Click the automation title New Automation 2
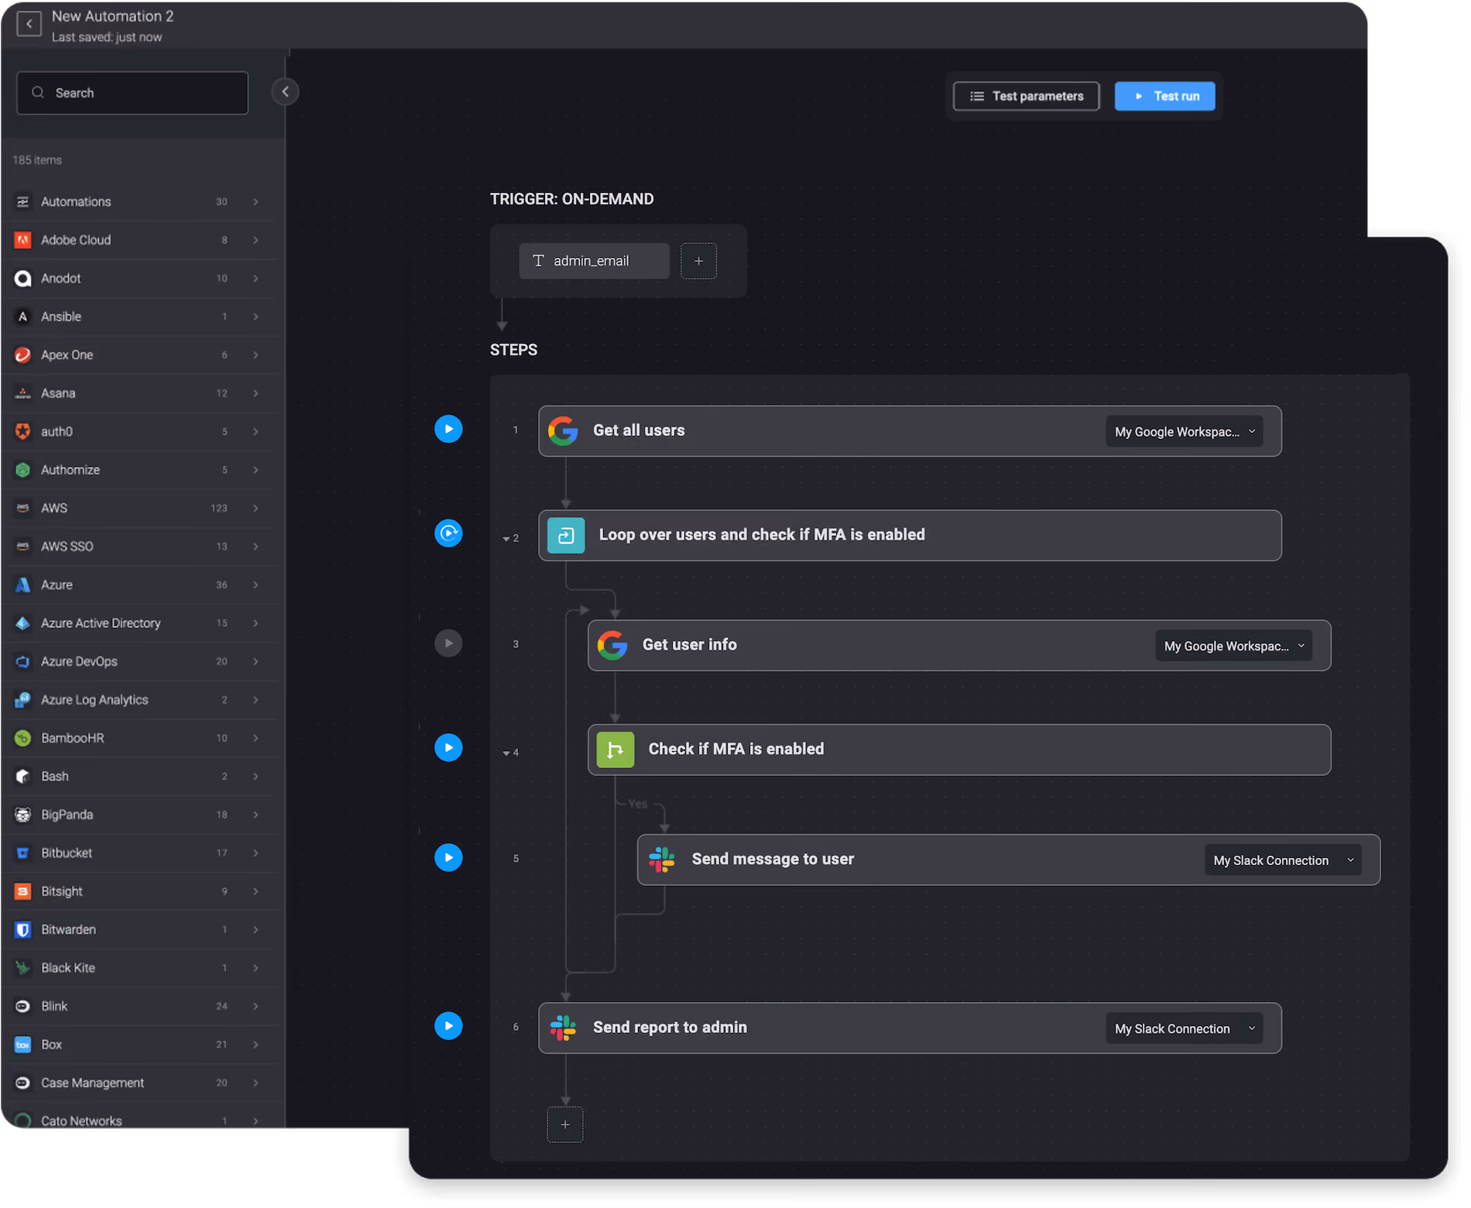Image resolution: width=1471 pixels, height=1208 pixels. coord(113,16)
